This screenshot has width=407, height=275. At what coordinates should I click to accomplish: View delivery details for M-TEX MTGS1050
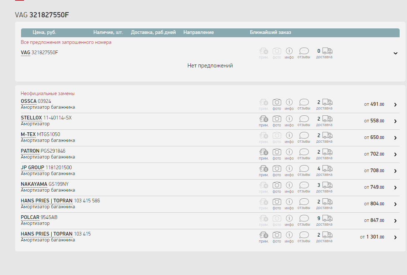(324, 138)
